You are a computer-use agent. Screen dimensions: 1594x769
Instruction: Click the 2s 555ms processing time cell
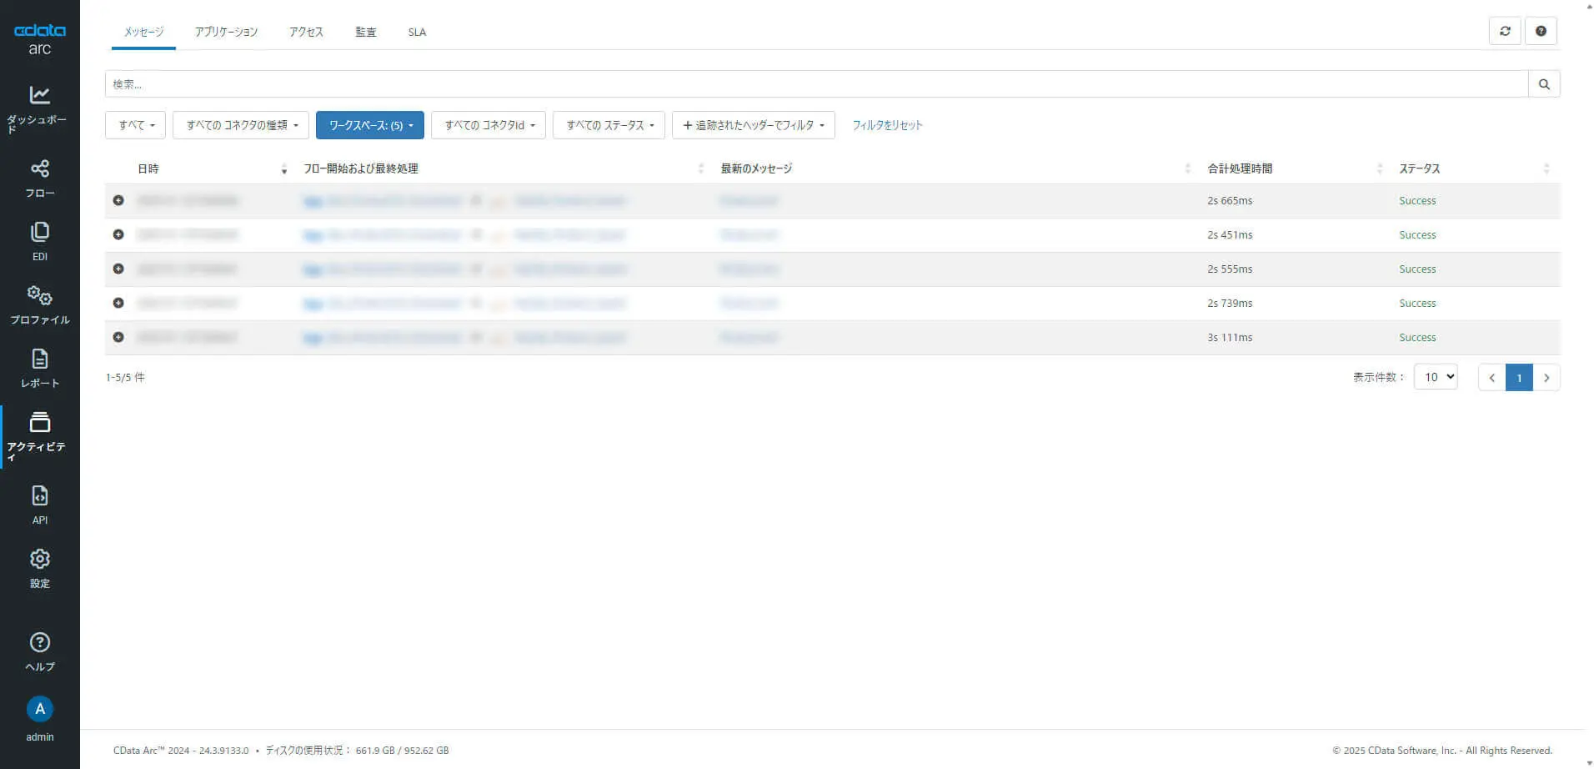tap(1230, 269)
